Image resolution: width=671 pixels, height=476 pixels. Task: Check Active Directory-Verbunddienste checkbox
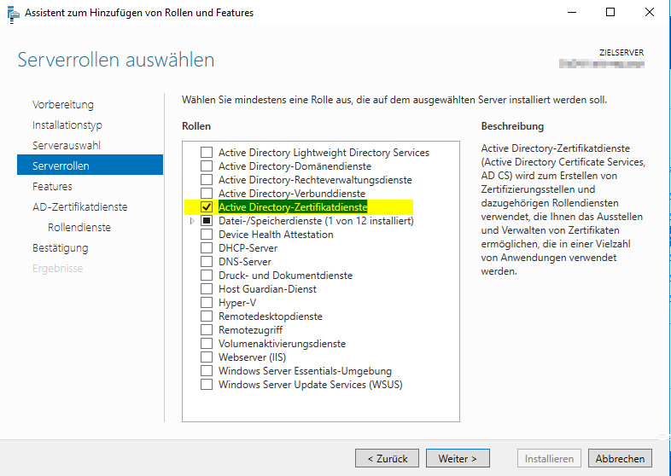tap(207, 194)
